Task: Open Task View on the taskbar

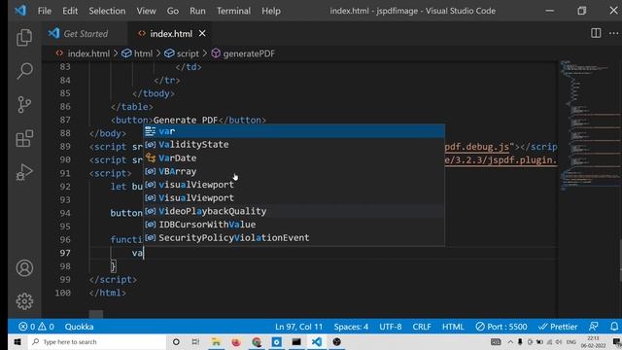Action: 195,341
